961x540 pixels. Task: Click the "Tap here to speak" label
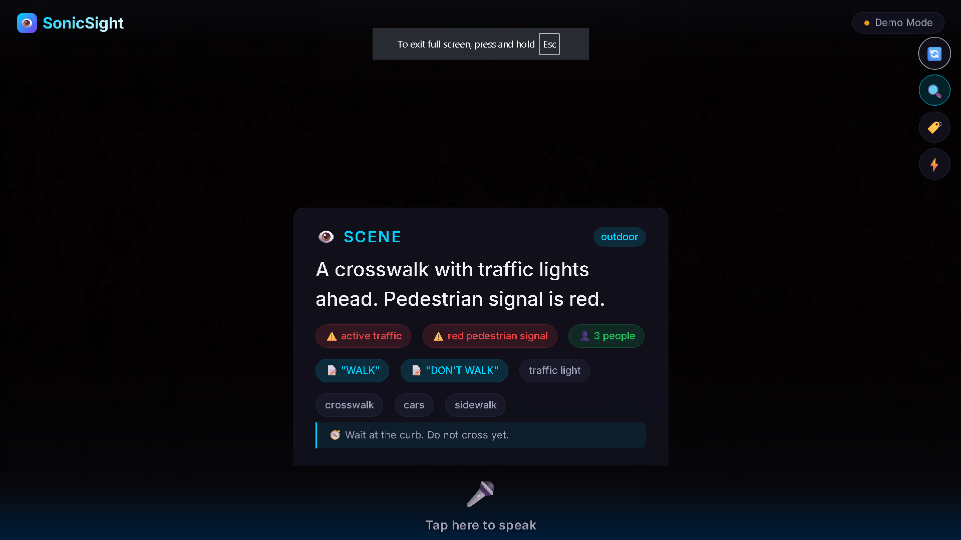[x=481, y=525]
